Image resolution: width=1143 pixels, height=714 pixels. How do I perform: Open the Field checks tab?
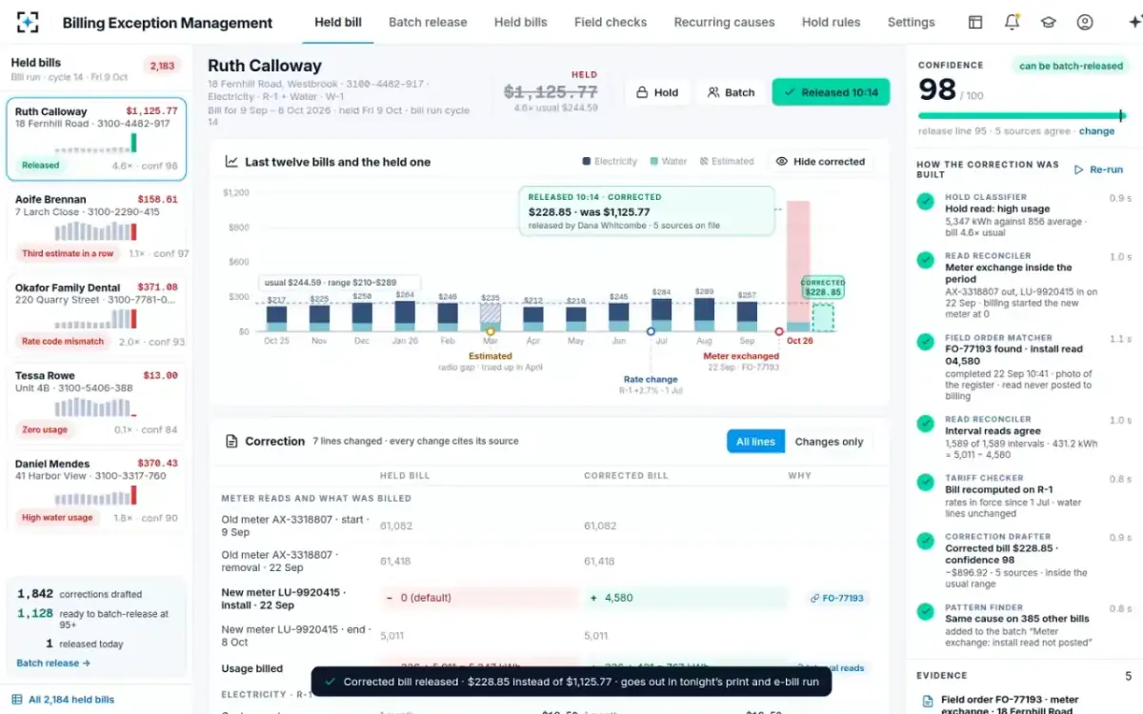pos(611,22)
